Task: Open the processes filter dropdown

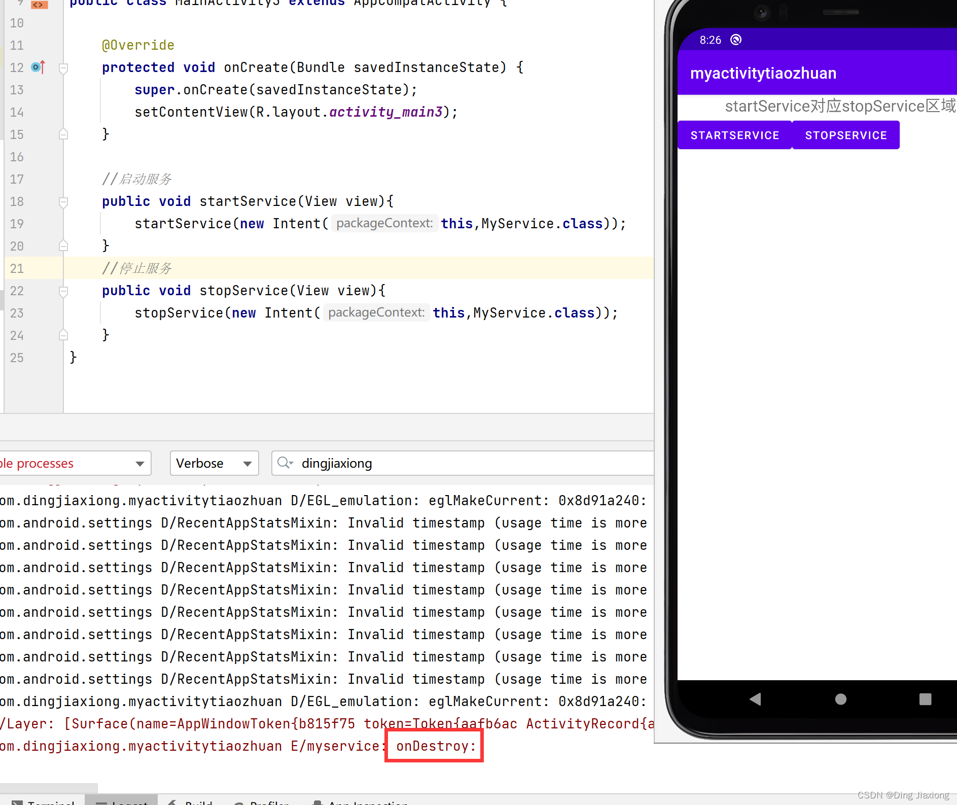Action: pyautogui.click(x=75, y=463)
